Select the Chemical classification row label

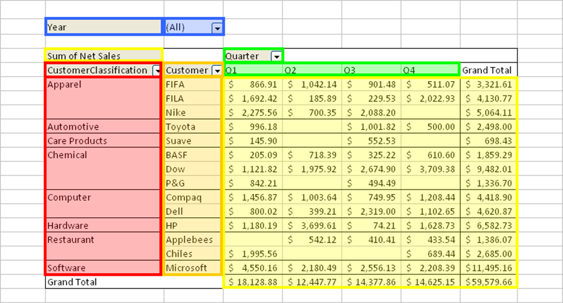[x=104, y=155]
